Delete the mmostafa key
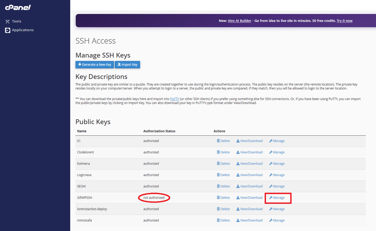Viewport: 376px width, 231px height. [223, 220]
